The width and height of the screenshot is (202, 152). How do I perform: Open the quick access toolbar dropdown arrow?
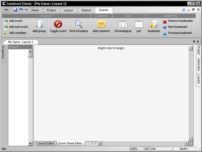click(25, 10)
